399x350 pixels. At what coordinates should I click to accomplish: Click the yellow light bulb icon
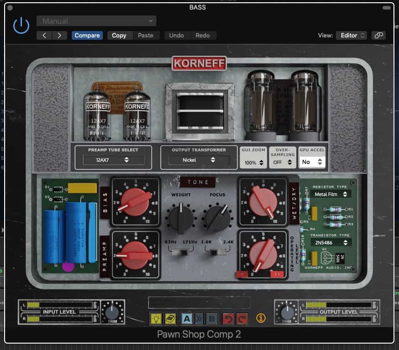156,318
